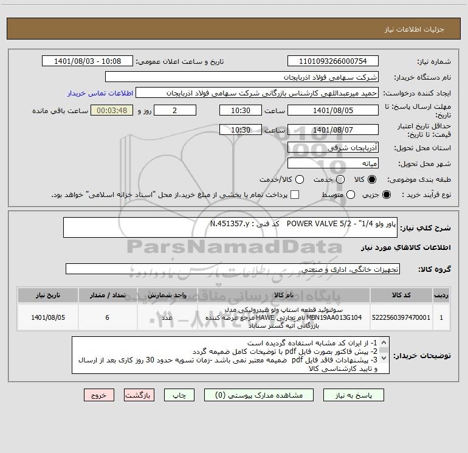Select the کالا/خدمت radio button
Screen dimensions: 468x453
click(x=300, y=179)
